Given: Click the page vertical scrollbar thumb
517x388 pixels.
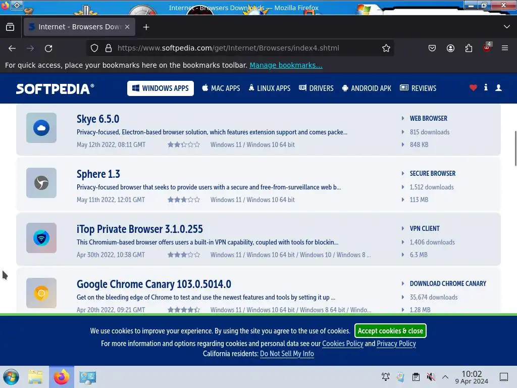Looking at the screenshot, I should click(515, 149).
